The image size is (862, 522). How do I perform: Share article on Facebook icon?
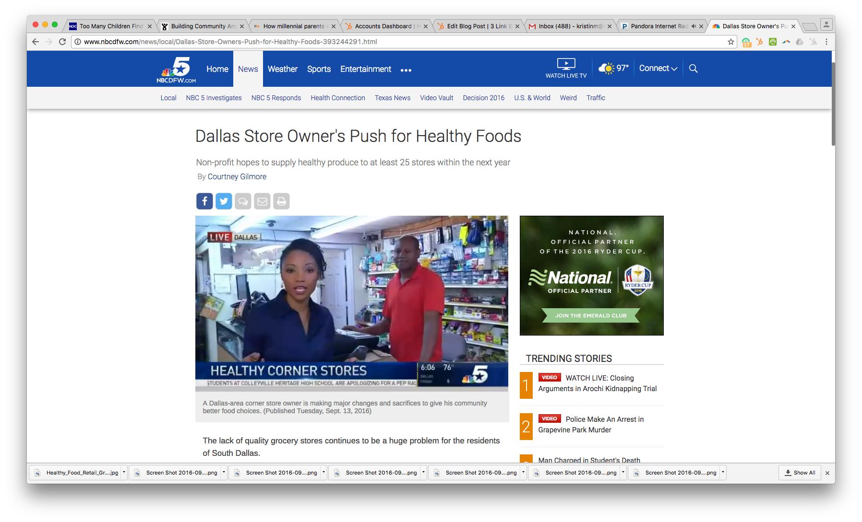point(204,201)
